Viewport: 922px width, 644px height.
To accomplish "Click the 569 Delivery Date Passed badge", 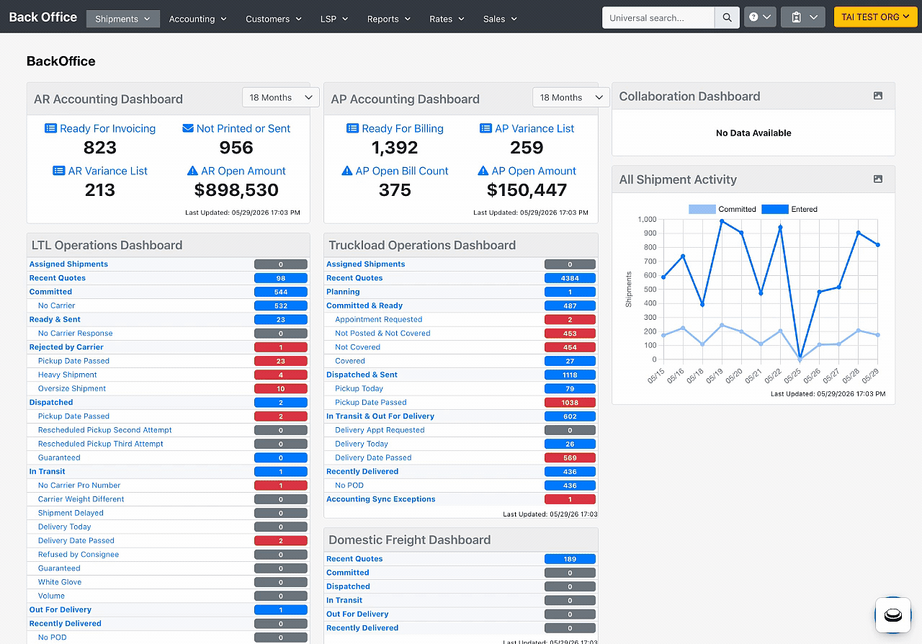I will click(x=570, y=458).
